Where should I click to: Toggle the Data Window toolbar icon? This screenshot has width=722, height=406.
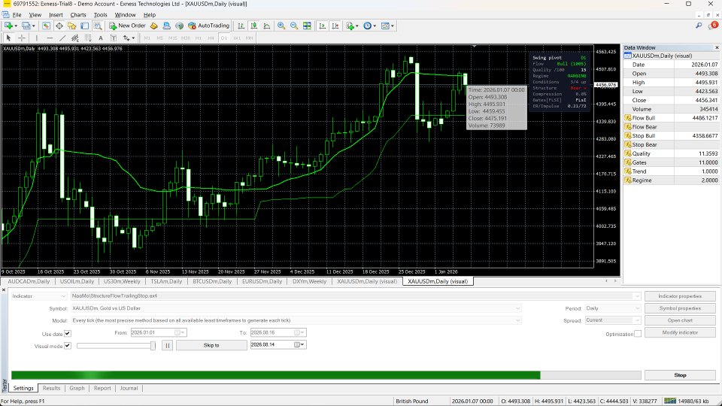[59, 26]
